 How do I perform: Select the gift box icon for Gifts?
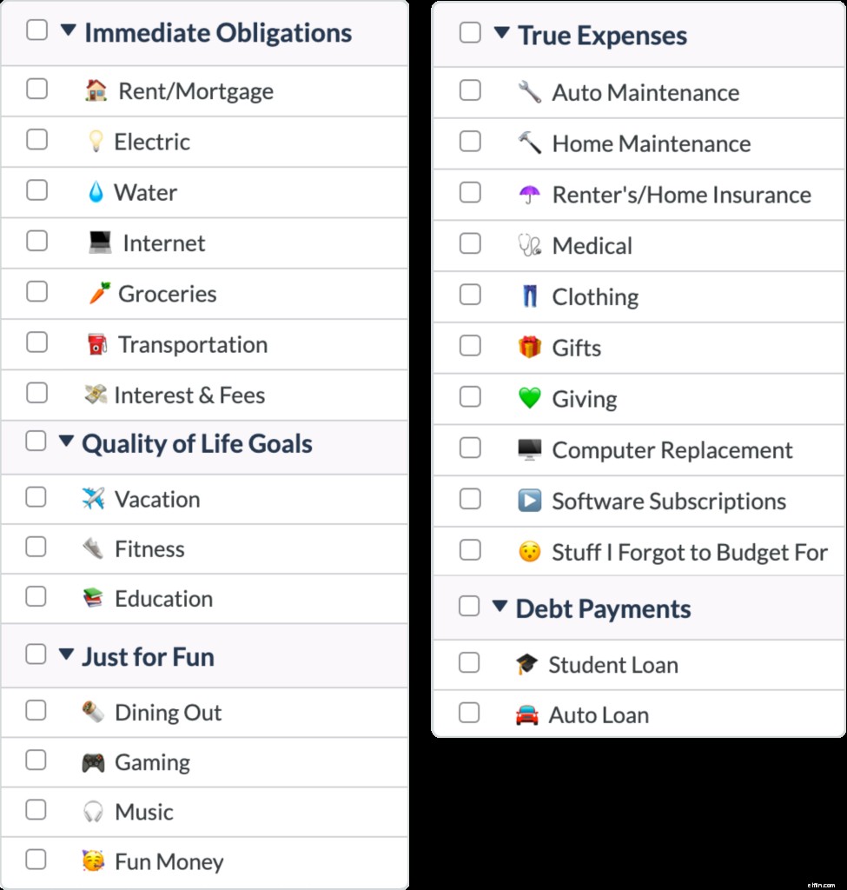(x=529, y=347)
